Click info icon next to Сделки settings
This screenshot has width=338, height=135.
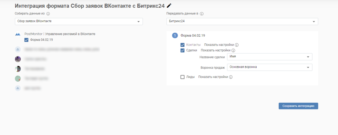[x=233, y=51]
